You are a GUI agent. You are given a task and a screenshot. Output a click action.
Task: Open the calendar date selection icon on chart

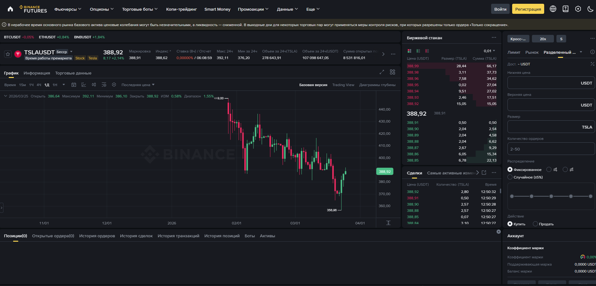coord(74,85)
